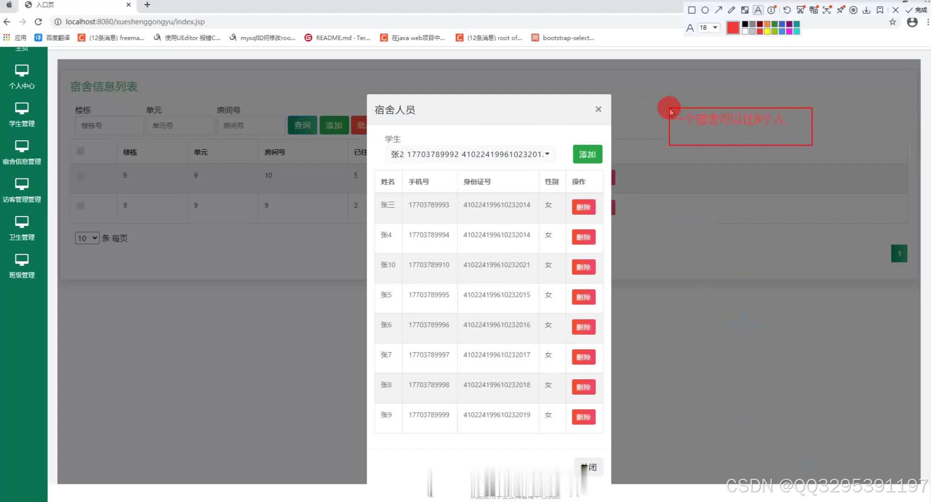Click the text recognition bracket icon

pos(827,10)
